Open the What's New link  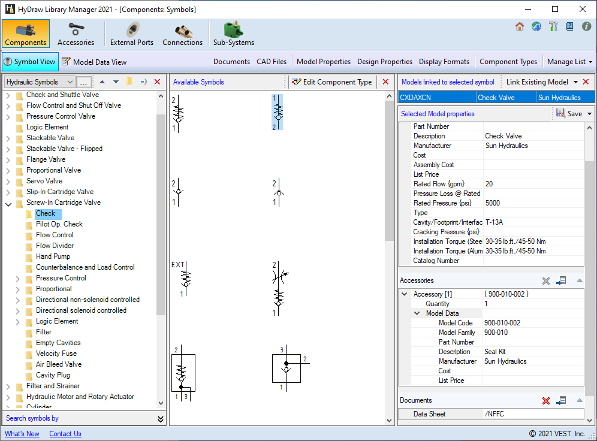pyautogui.click(x=22, y=434)
